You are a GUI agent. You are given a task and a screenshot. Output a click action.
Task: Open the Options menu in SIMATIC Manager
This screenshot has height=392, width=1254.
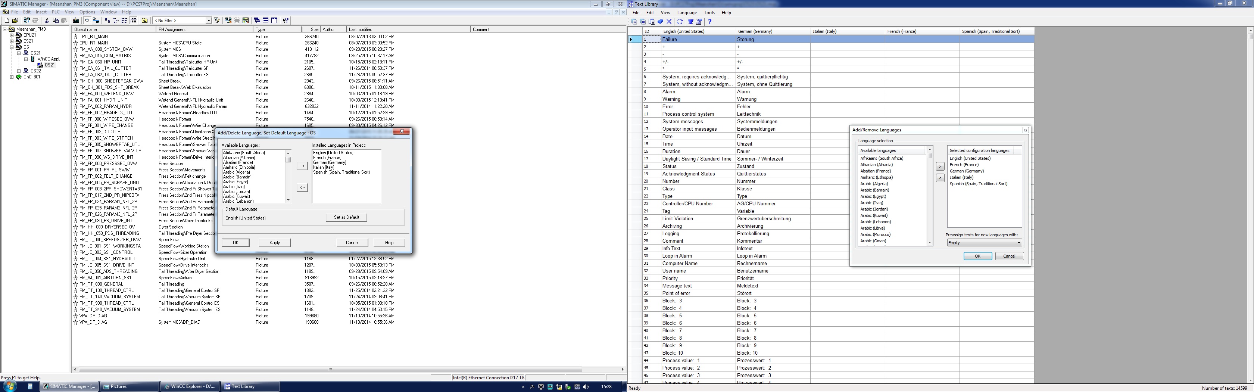coord(87,12)
